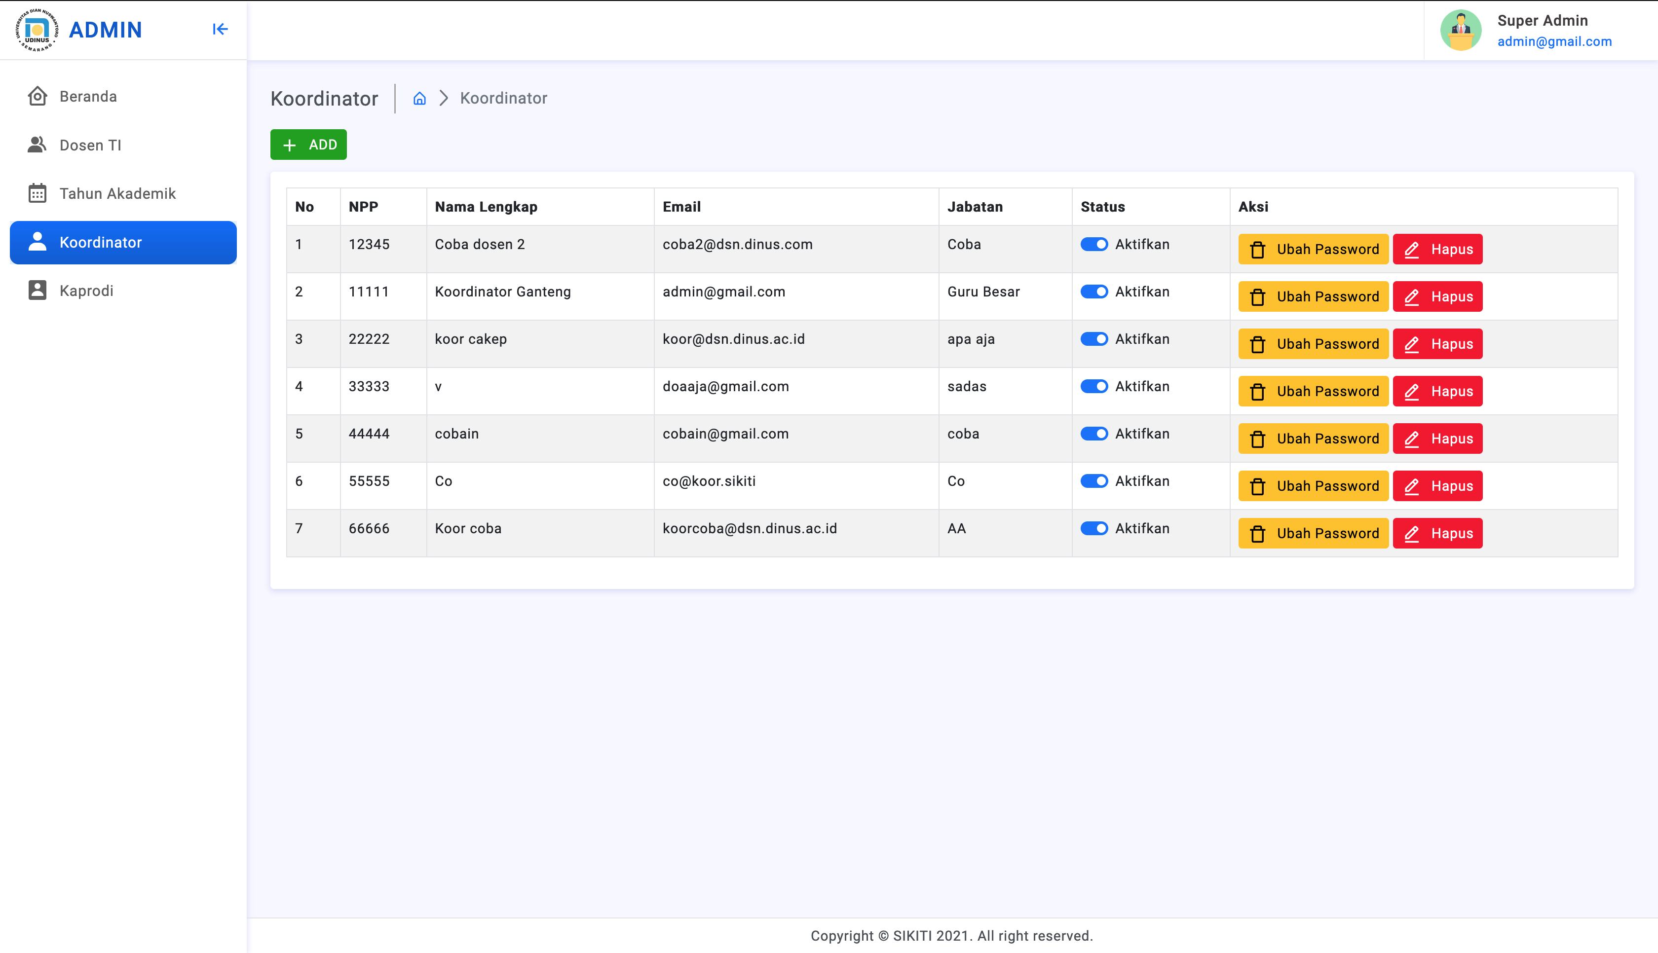The height and width of the screenshot is (953, 1658).
Task: Click Hapus for cobain row
Action: (1437, 439)
